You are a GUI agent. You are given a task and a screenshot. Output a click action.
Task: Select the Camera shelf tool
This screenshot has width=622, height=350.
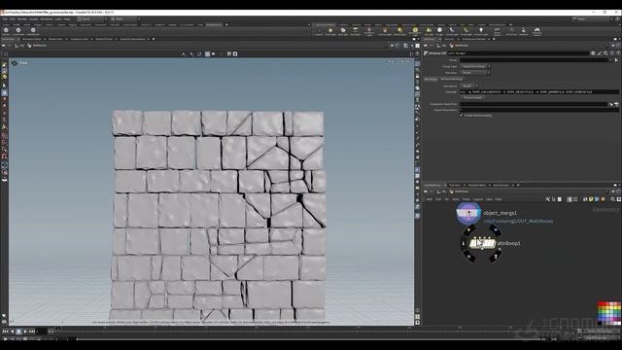[x=319, y=31]
